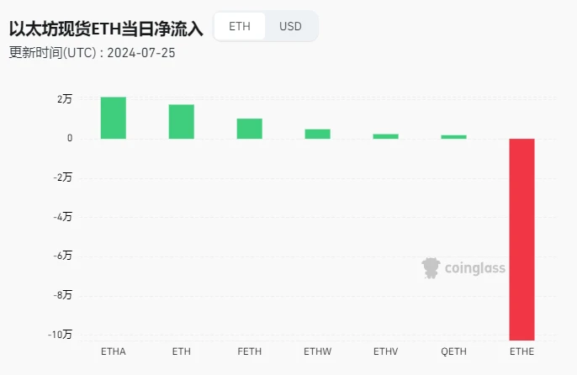Select the green FETH bar
577x375 pixels.
[249, 129]
